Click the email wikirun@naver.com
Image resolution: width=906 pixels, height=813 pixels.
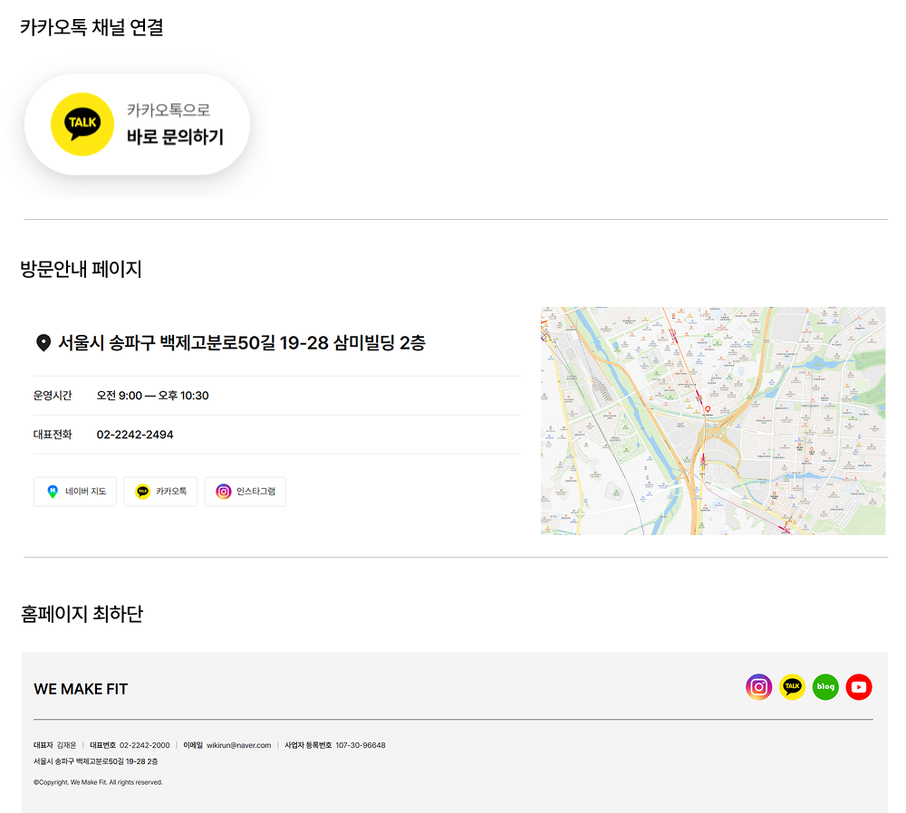click(x=238, y=745)
